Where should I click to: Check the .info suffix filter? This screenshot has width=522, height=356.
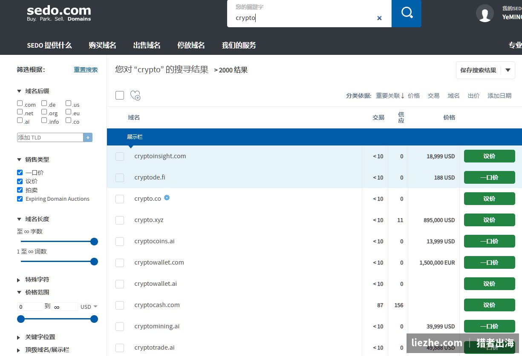pyautogui.click(x=44, y=120)
